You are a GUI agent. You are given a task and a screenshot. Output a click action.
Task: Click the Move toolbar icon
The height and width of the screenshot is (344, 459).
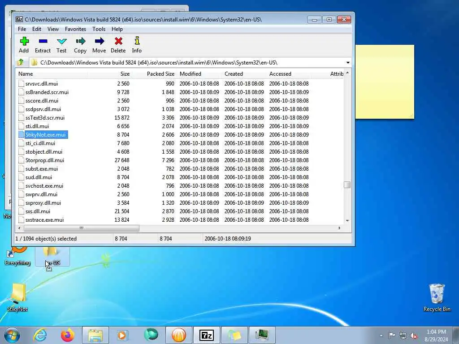click(x=99, y=41)
